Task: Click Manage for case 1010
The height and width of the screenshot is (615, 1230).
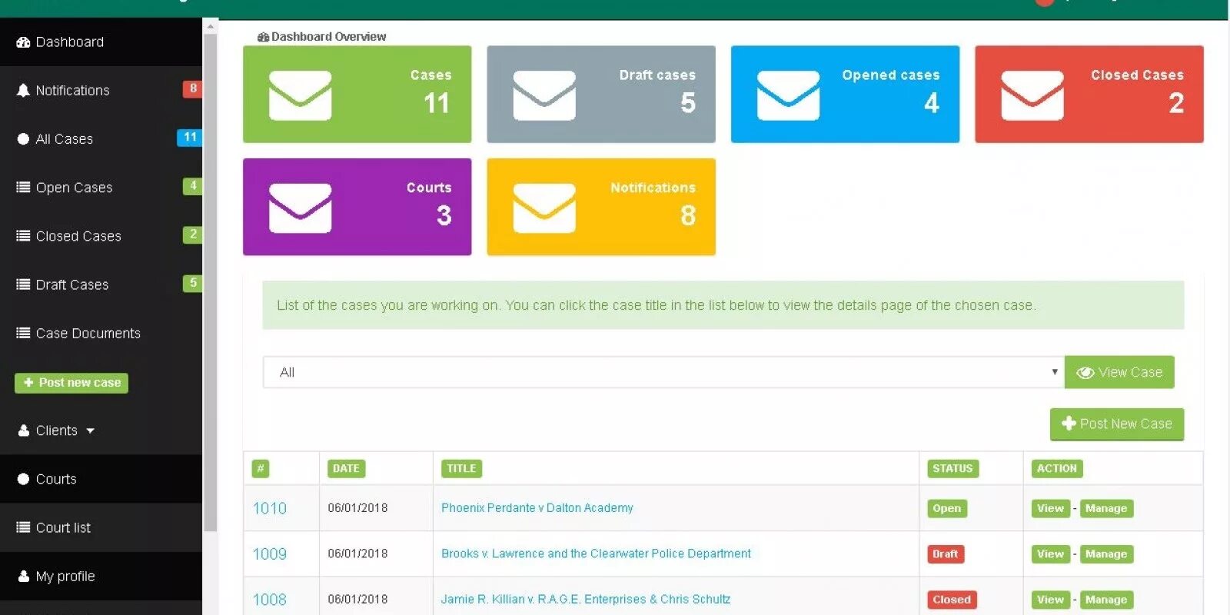Action: [x=1106, y=508]
